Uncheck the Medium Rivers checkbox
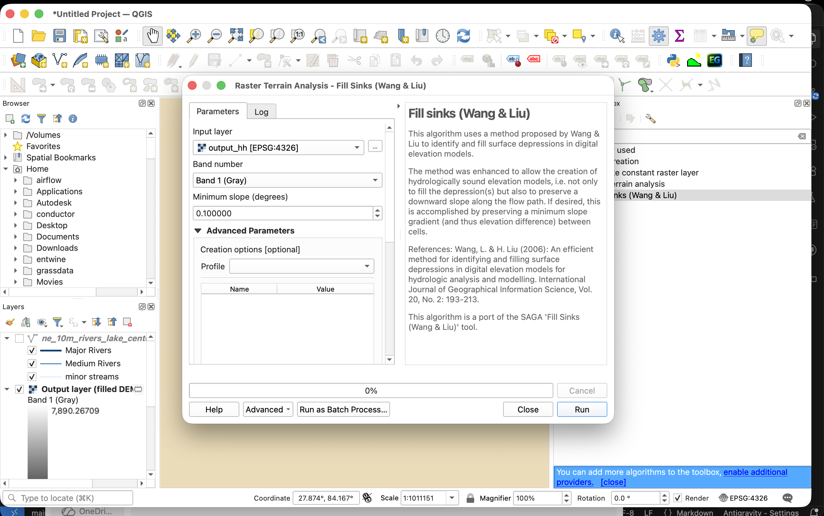This screenshot has height=516, width=824. point(32,363)
